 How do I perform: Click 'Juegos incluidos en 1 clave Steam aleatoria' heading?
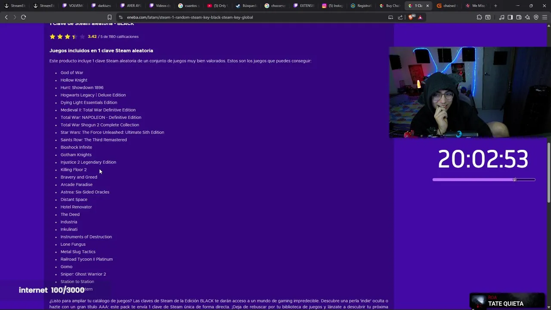(x=101, y=50)
